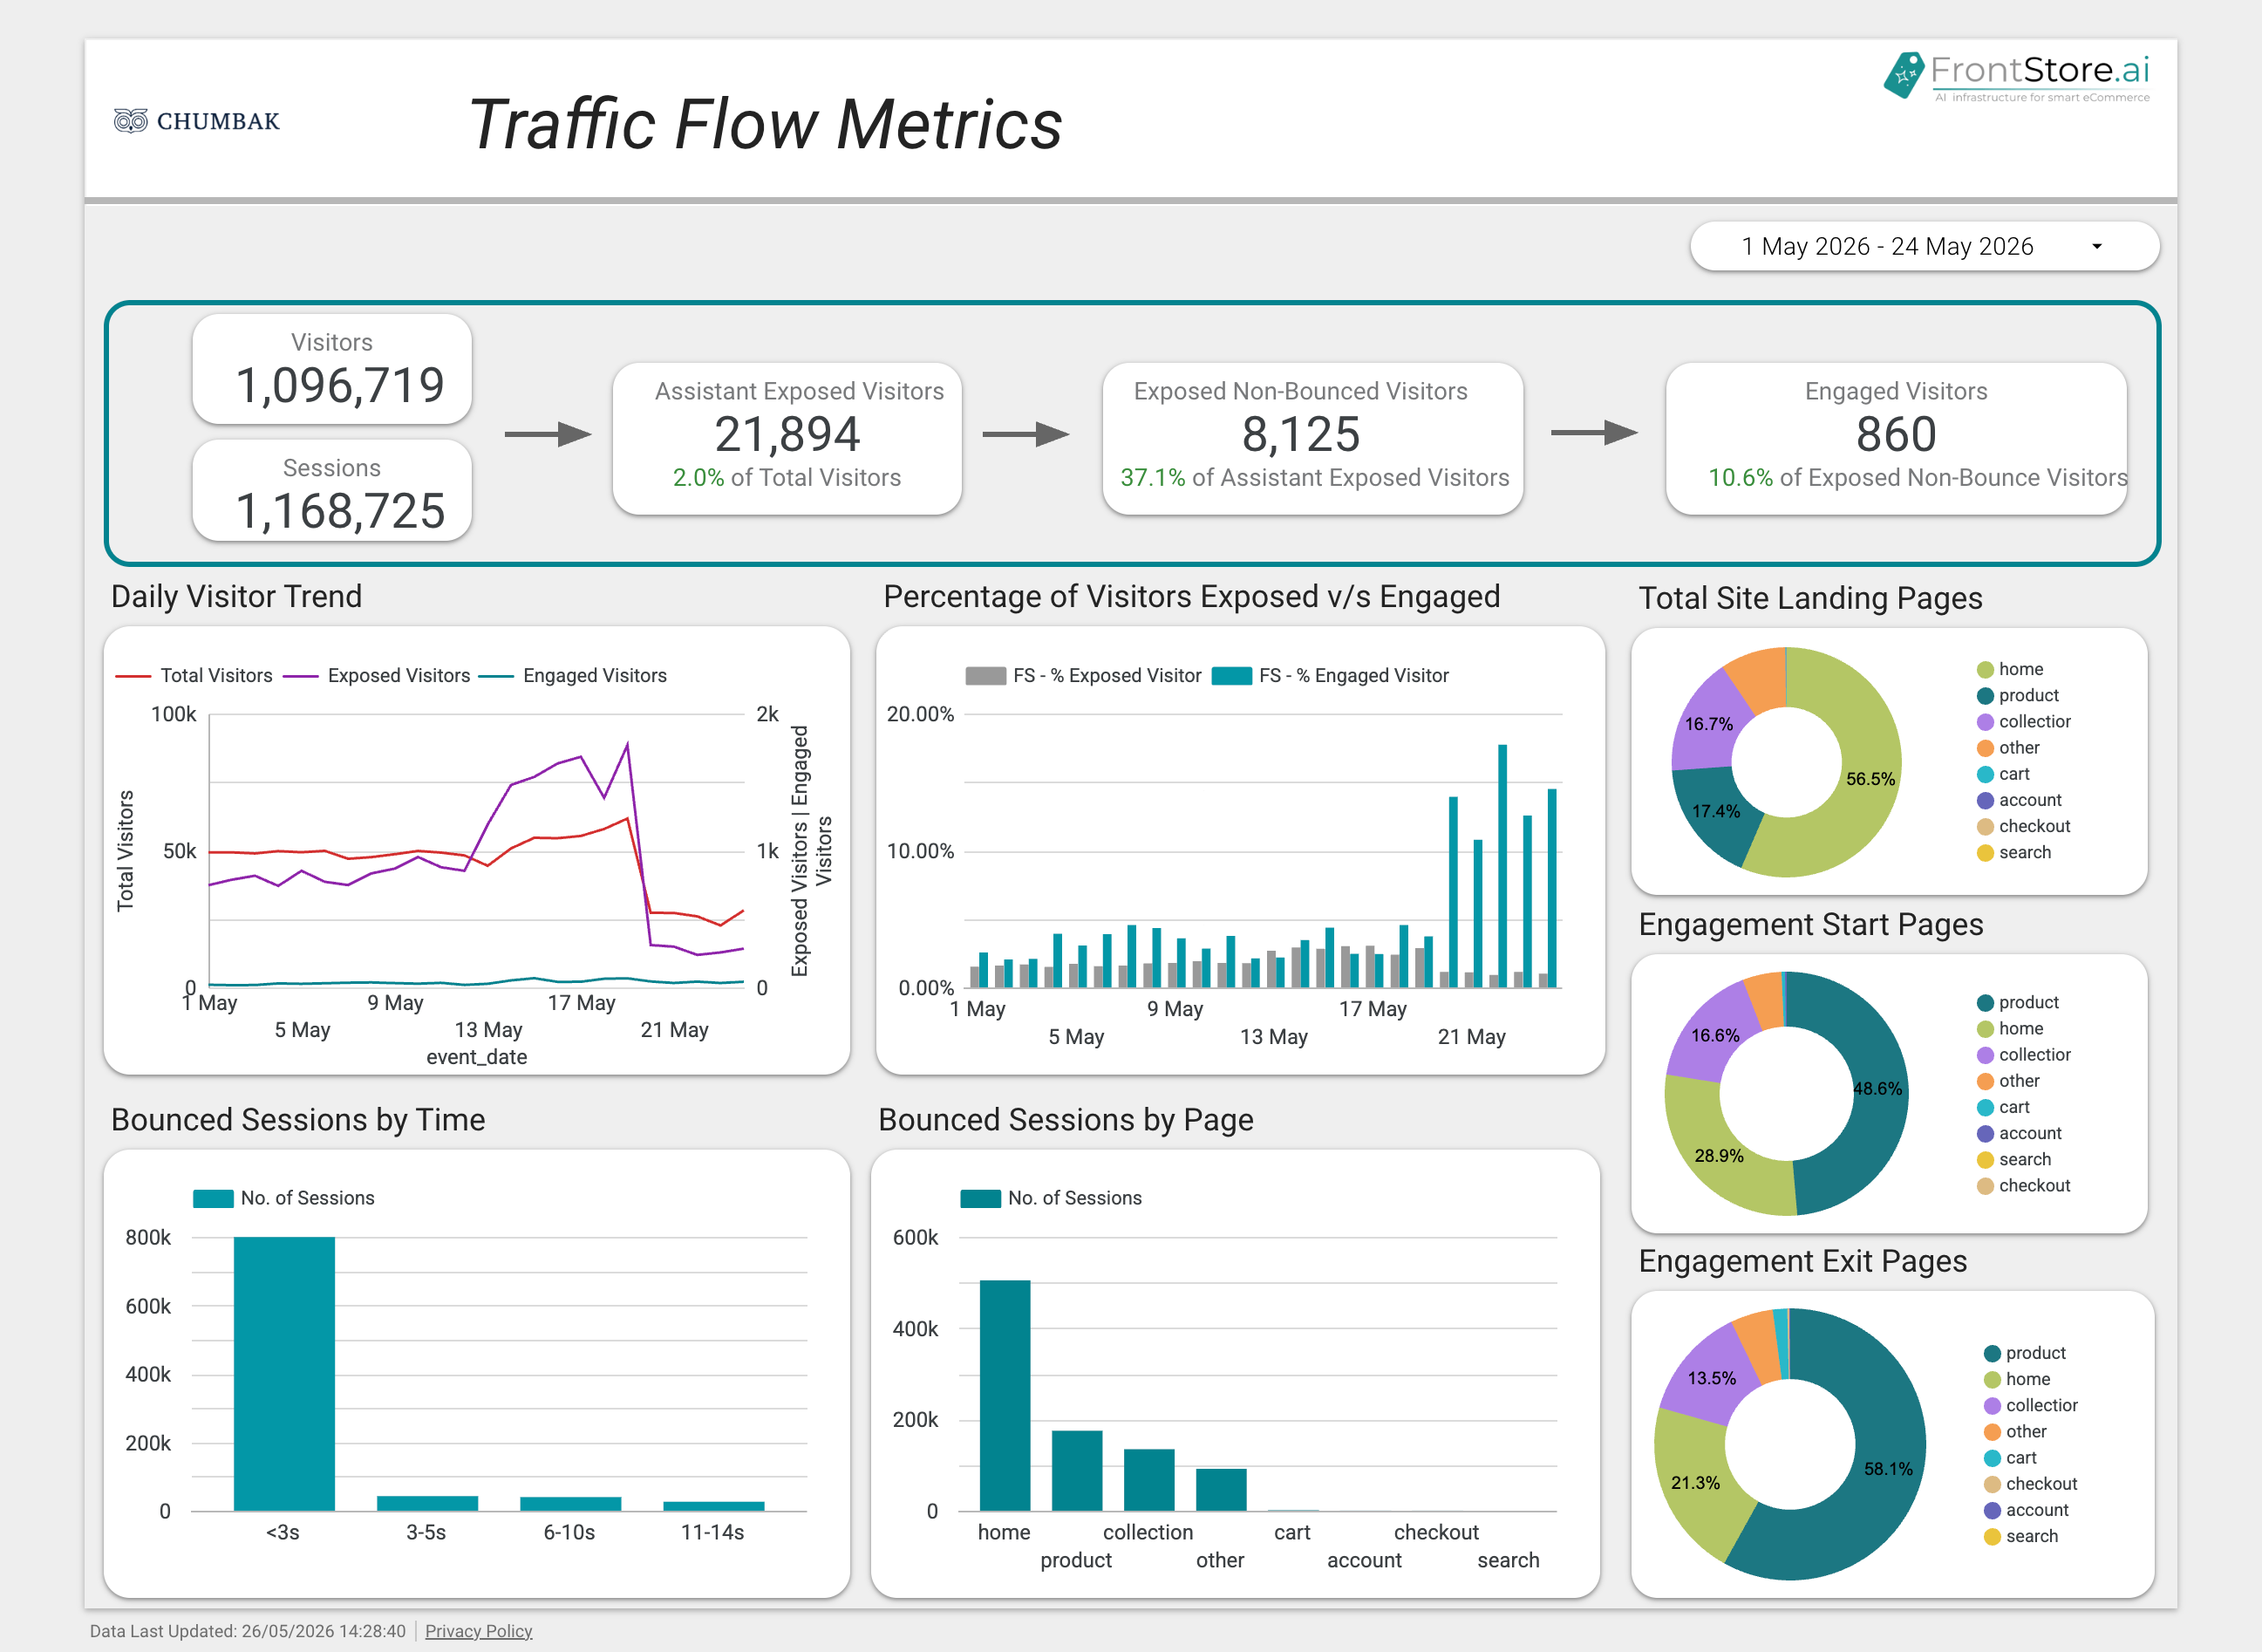Click collection legend dot in Landing Pages
2262x1652 pixels.
(x=1985, y=721)
